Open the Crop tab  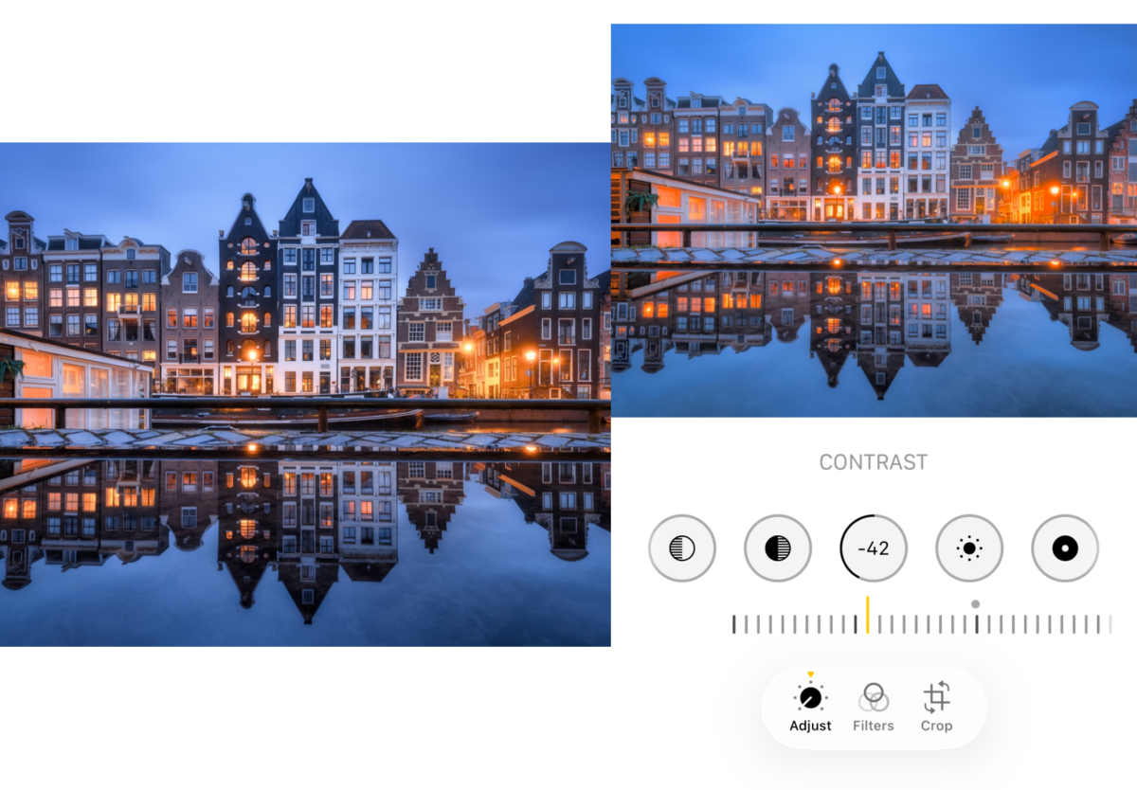pos(936,708)
